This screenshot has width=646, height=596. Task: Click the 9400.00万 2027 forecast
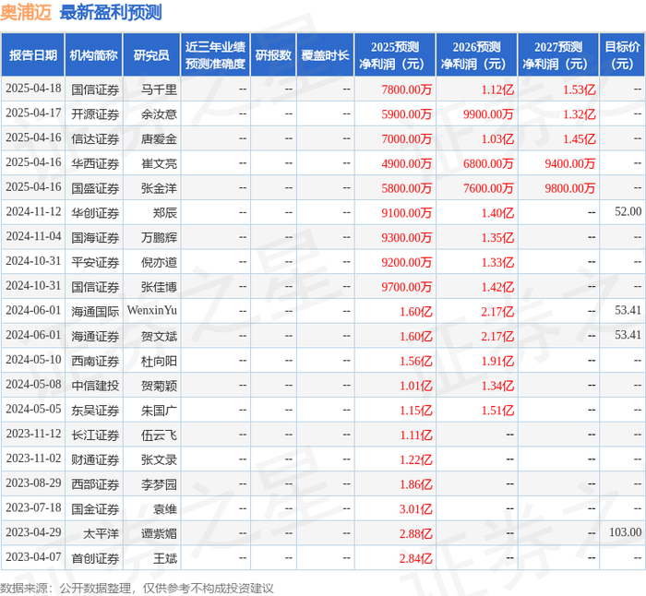tap(569, 163)
